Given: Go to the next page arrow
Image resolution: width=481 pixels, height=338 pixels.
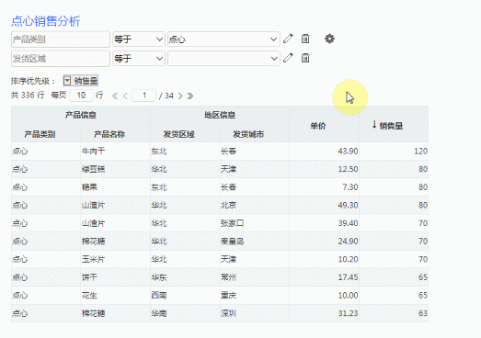Looking at the screenshot, I should (180, 96).
